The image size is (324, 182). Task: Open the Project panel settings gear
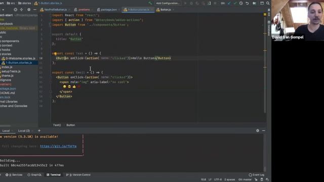(x=29, y=10)
